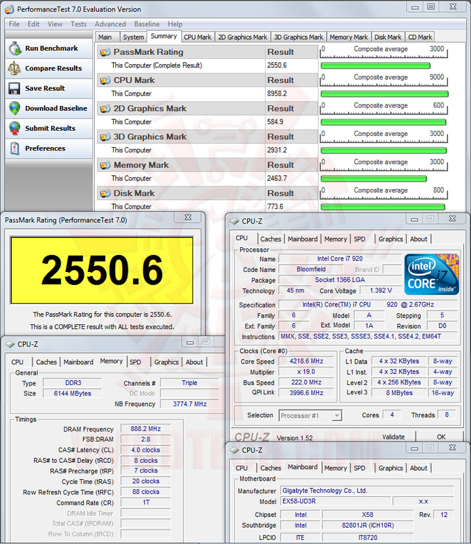Click the Validate button in CPU-Z
Viewport: 471px width, 544px height.
tap(393, 437)
